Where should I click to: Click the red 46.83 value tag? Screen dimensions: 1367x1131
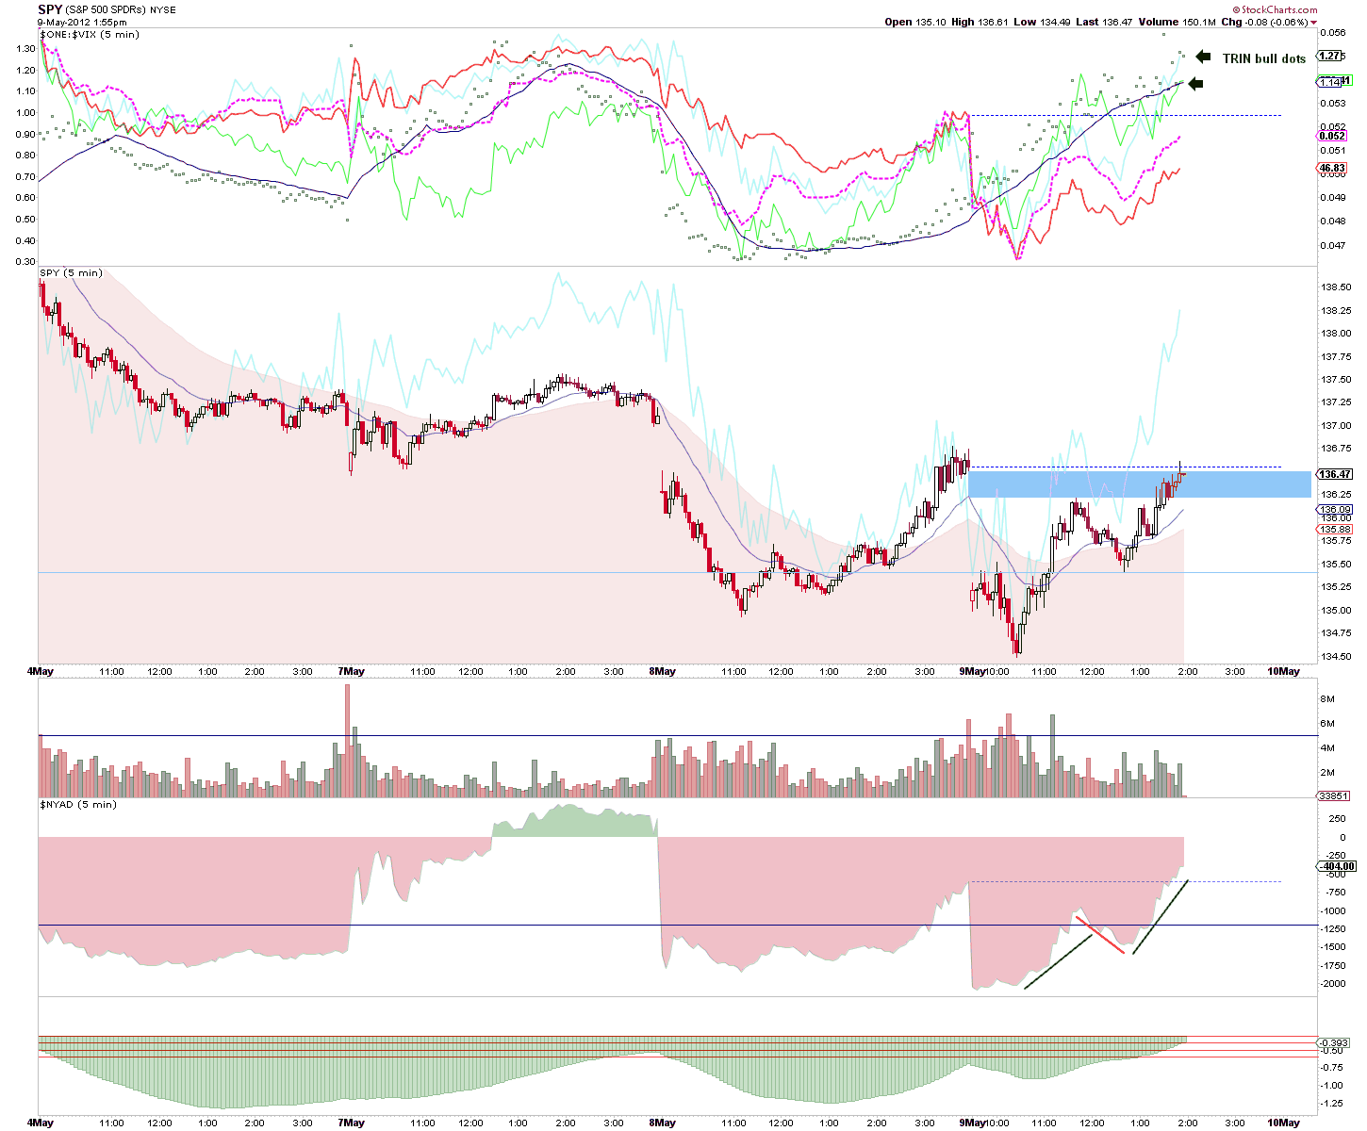pyautogui.click(x=1332, y=169)
